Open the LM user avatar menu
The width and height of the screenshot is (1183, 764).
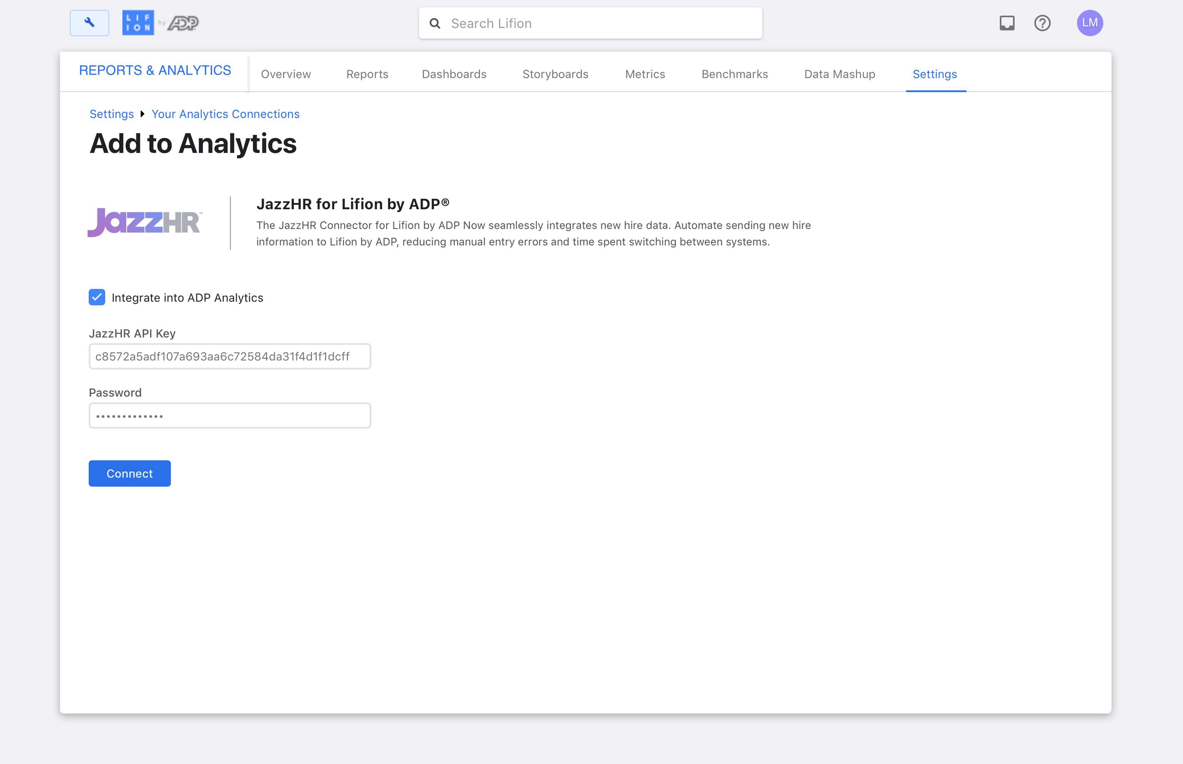click(x=1089, y=23)
